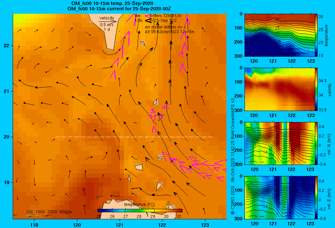
Task: Click contour label '26' in the temperature section
Action: point(277,28)
